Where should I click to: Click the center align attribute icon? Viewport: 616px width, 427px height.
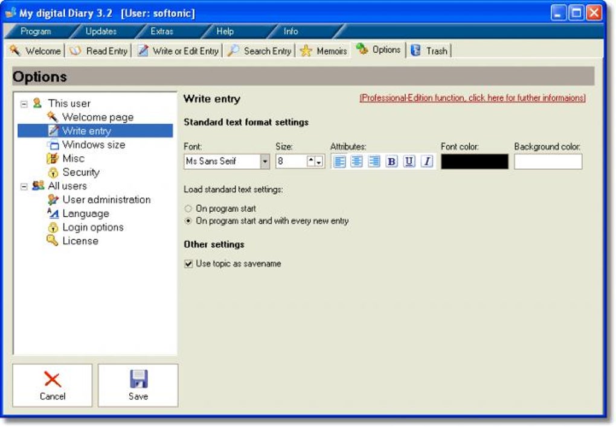pyautogui.click(x=357, y=161)
